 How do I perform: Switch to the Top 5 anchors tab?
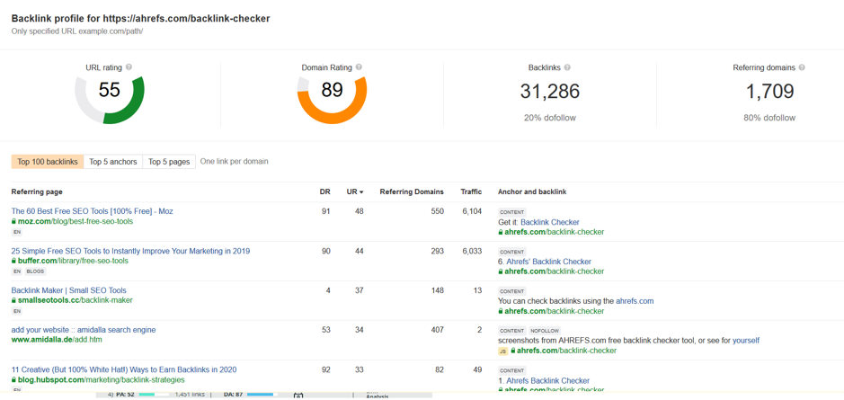pyautogui.click(x=113, y=162)
